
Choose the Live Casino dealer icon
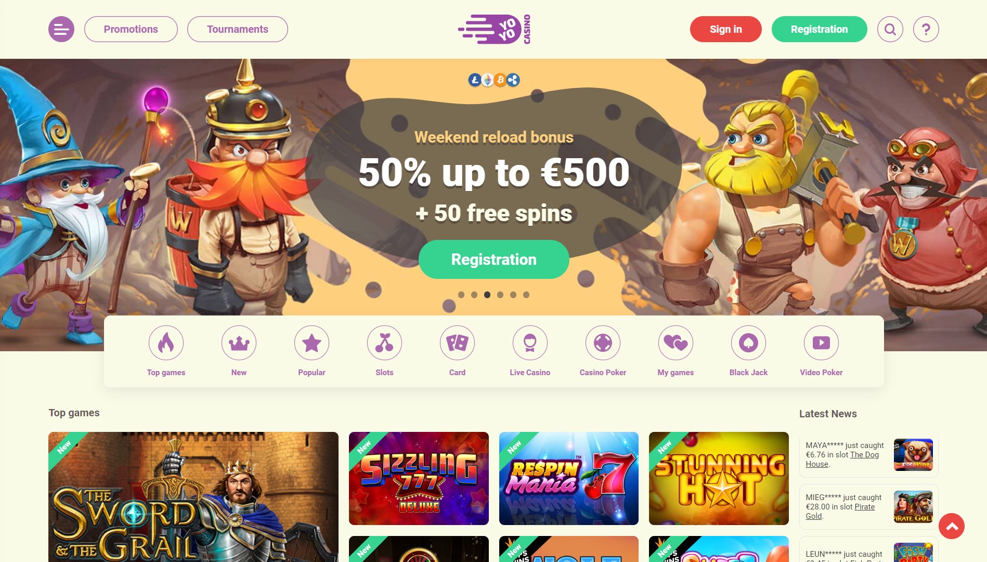coord(530,343)
